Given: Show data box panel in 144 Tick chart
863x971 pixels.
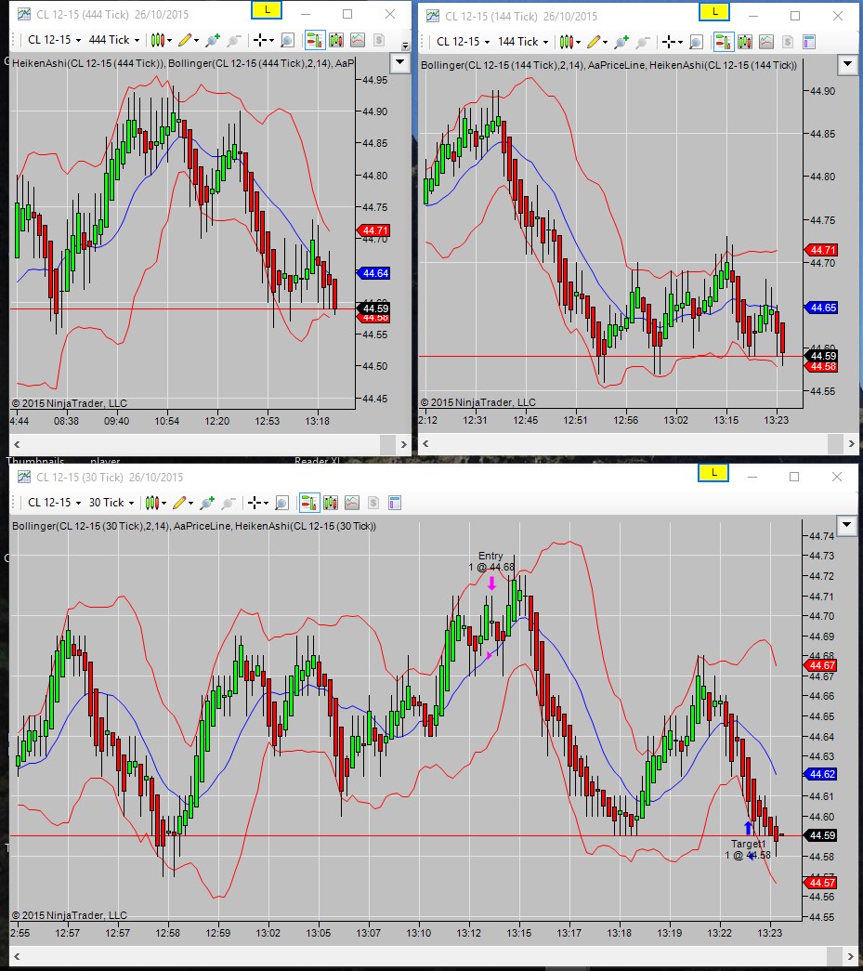Looking at the screenshot, I should pyautogui.click(x=808, y=42).
